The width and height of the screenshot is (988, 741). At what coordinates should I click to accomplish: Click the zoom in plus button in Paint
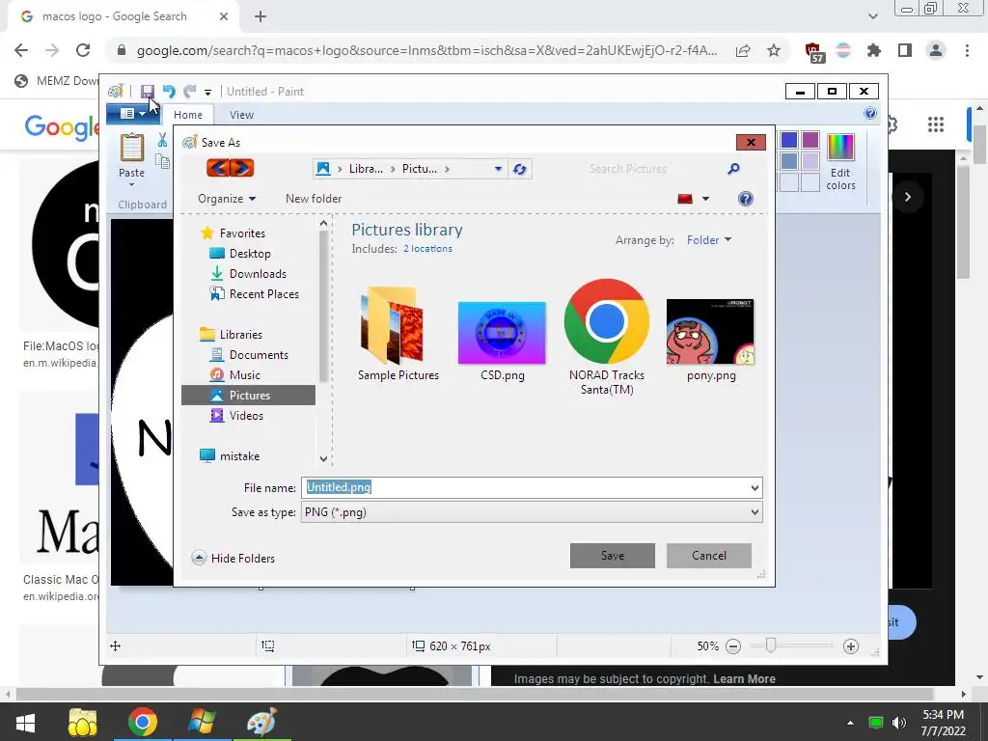coord(851,646)
